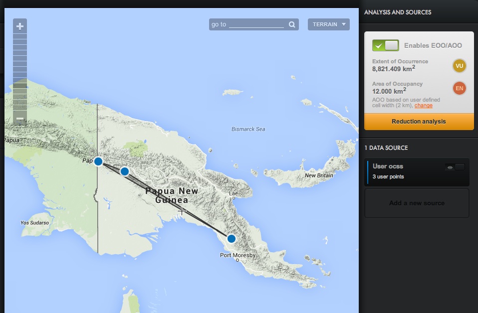Select the middle blue occurrence point
Screen dimensions: 478x313
pyautogui.click(x=125, y=171)
